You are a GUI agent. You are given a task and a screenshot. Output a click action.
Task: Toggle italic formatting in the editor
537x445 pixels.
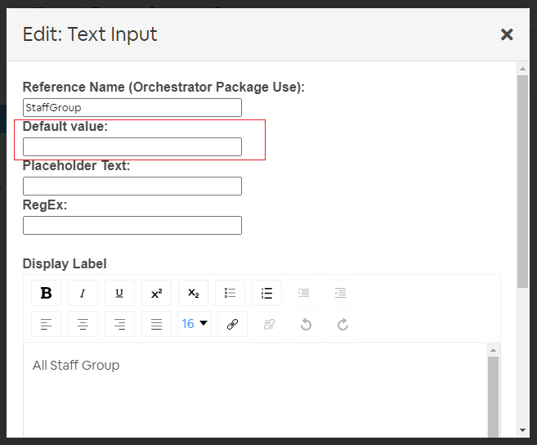tap(83, 293)
